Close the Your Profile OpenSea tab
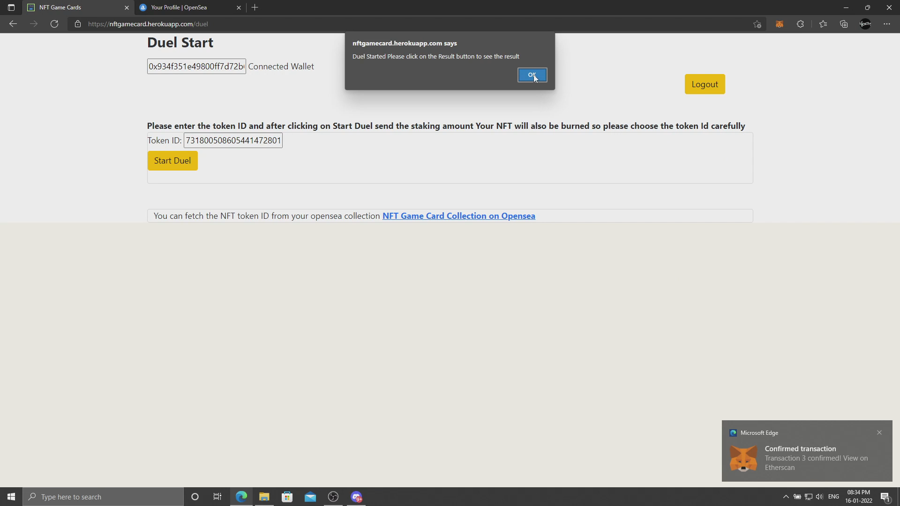 coord(239,7)
